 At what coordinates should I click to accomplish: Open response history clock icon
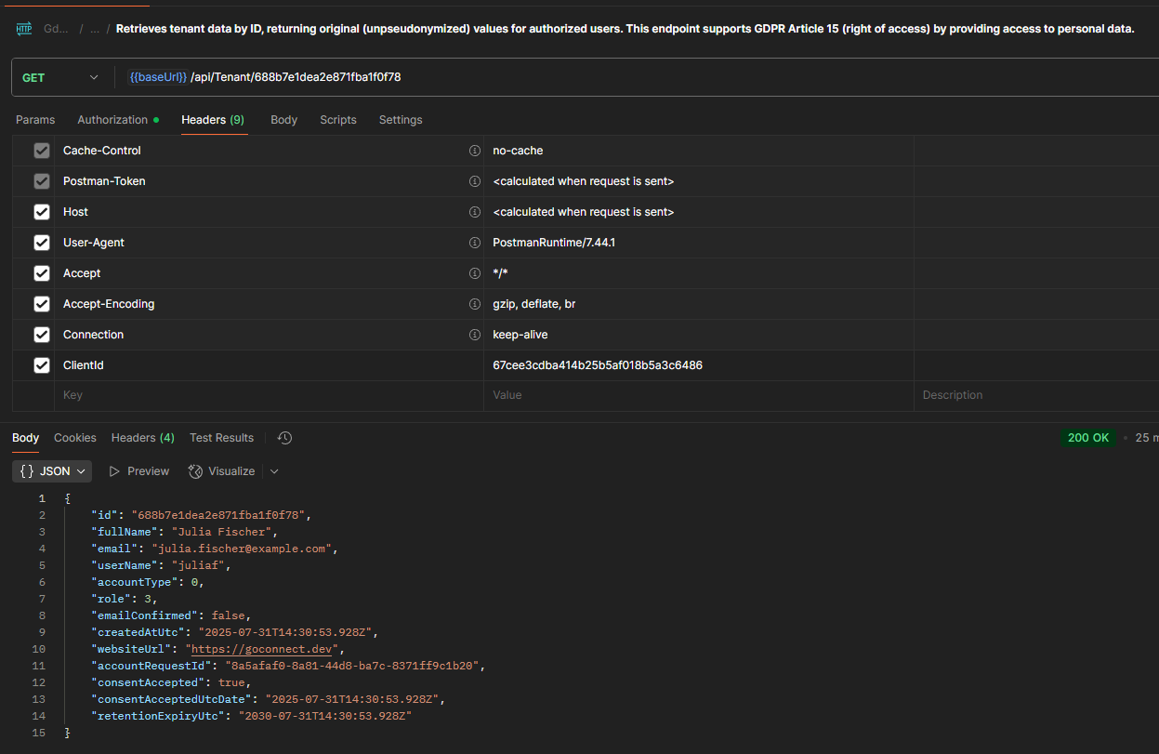(285, 438)
